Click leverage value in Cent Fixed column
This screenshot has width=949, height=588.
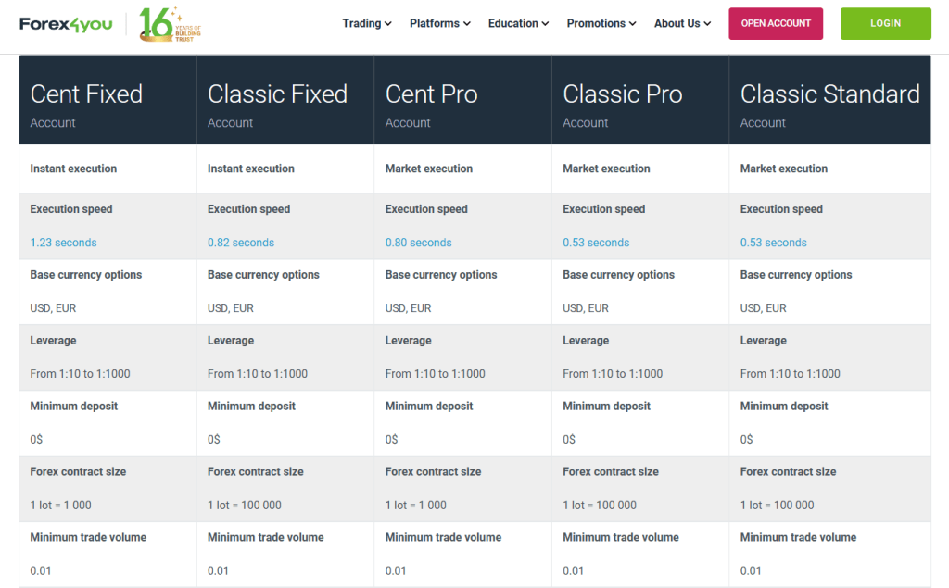point(80,374)
